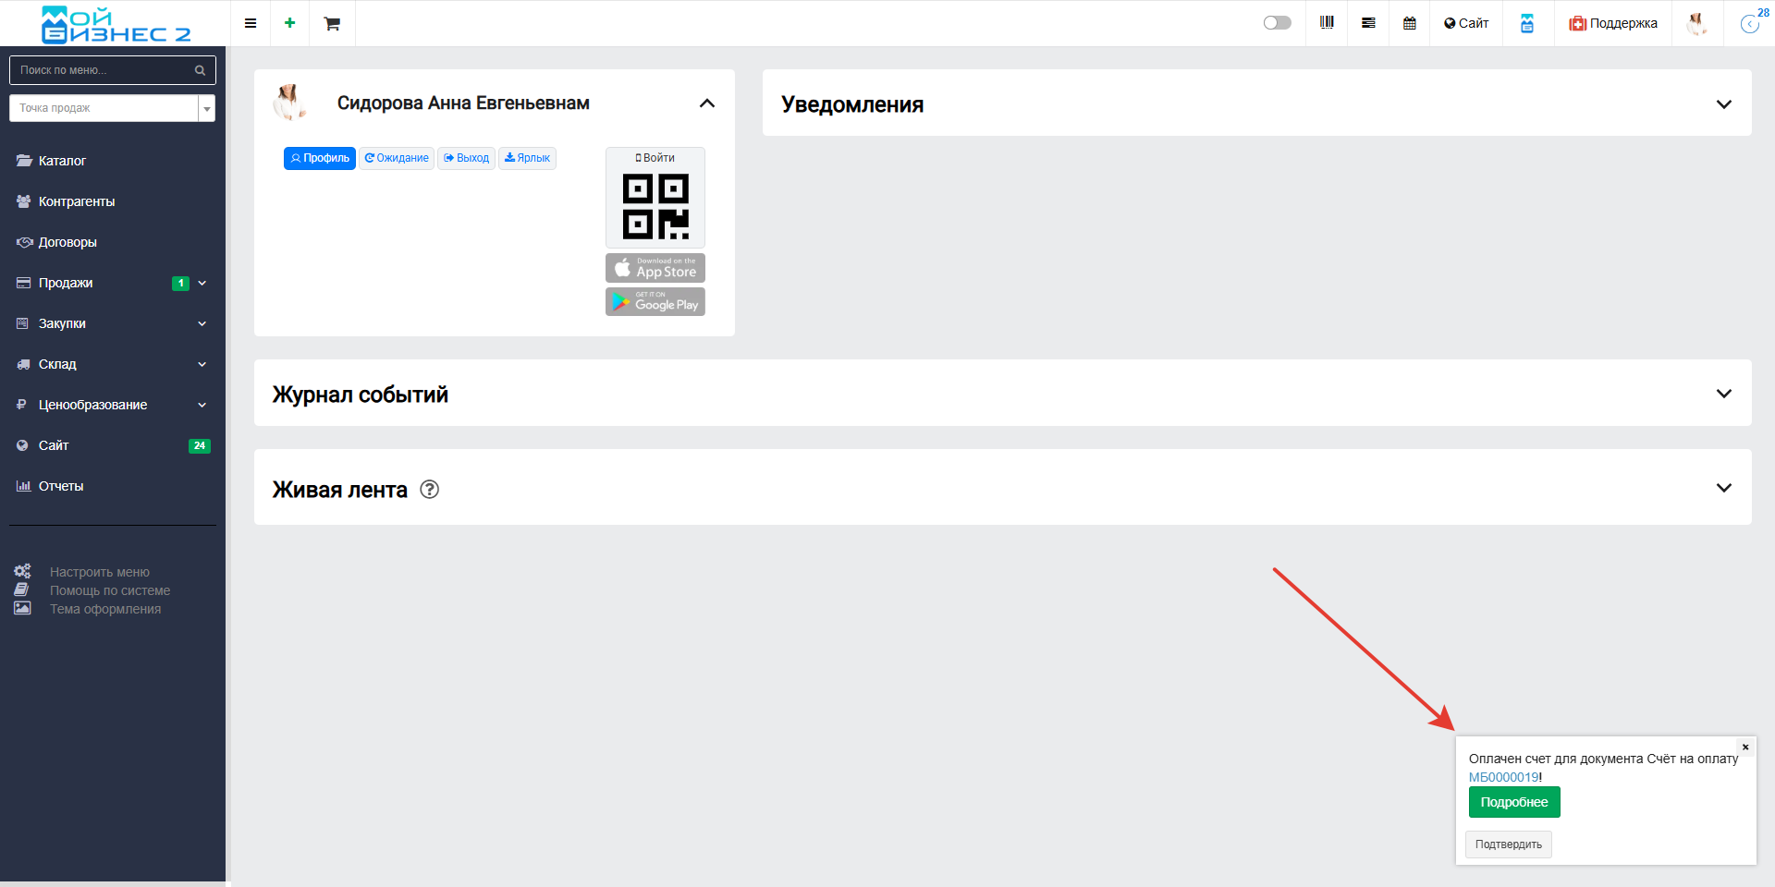This screenshot has height=887, width=1775.
Task: Open Каталог in the sidebar menu
Action: tap(62, 161)
